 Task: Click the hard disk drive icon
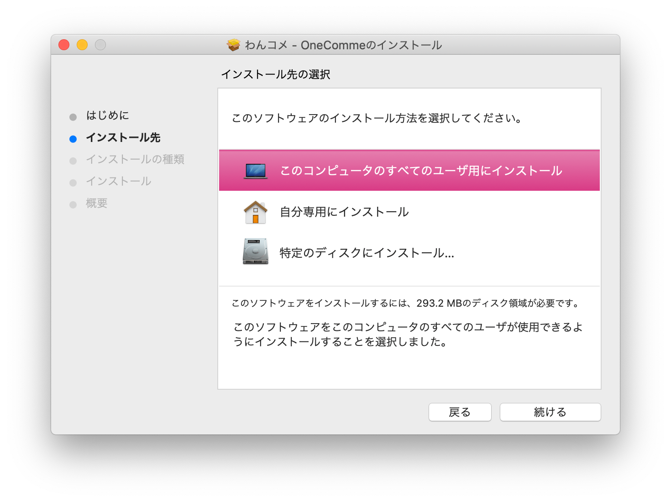click(x=256, y=251)
